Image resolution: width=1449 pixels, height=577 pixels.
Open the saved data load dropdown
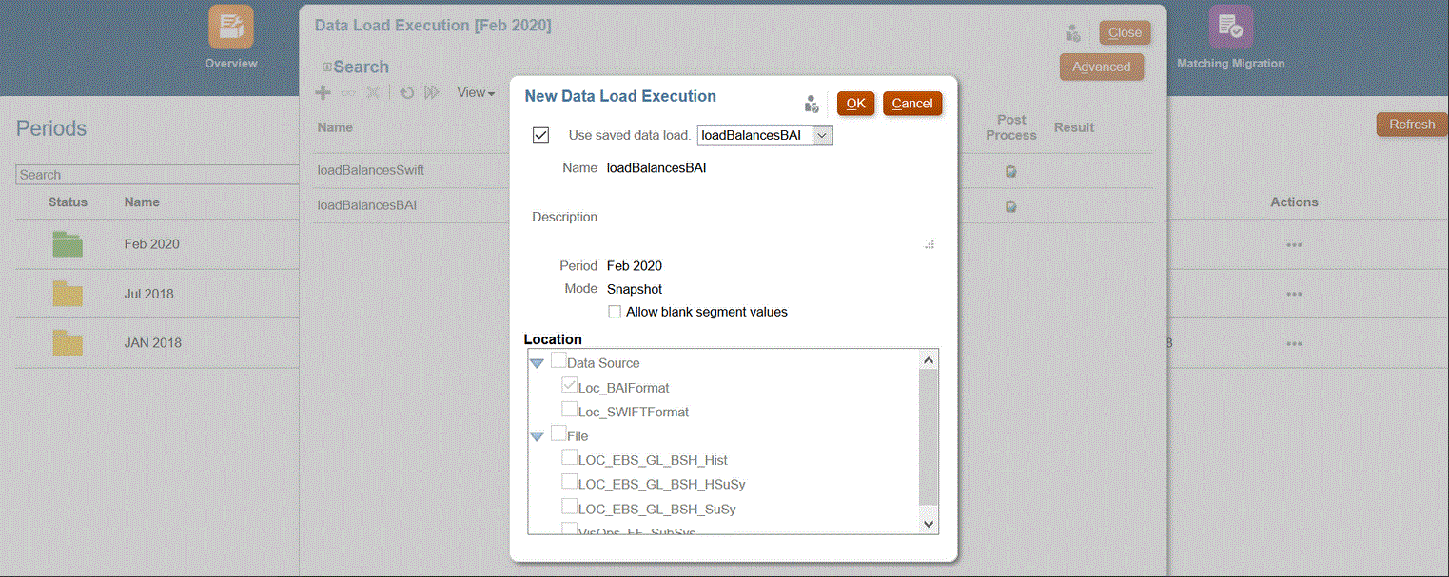click(x=823, y=136)
